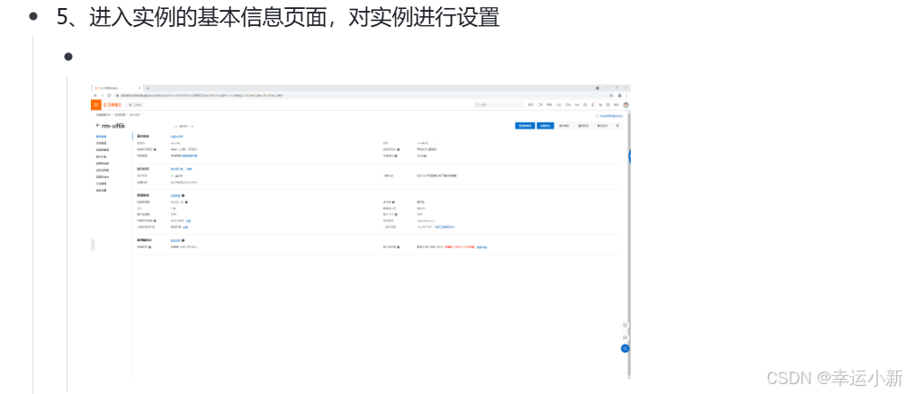
Task: Select the highlighted blue sidebar item
Action: tap(101, 137)
